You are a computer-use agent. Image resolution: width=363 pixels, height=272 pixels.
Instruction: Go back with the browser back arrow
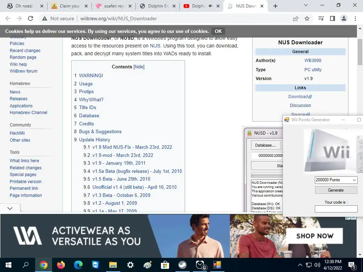(8, 18)
